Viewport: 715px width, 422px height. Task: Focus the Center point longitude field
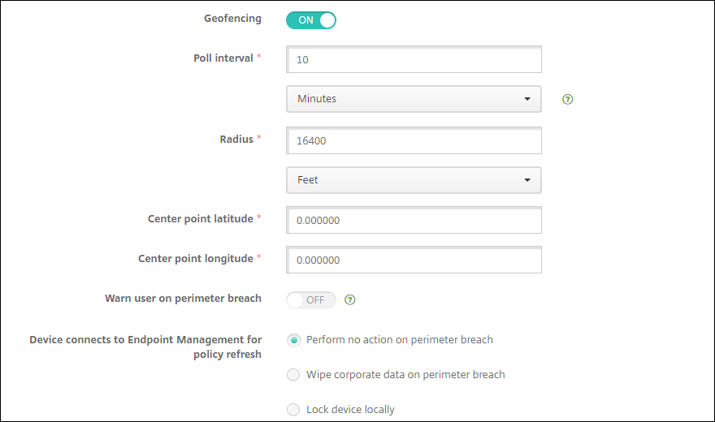[x=414, y=261]
